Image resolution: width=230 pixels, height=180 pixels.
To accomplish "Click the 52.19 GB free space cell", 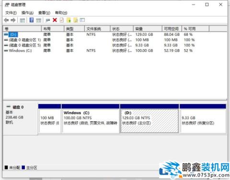I will tap(172, 51).
